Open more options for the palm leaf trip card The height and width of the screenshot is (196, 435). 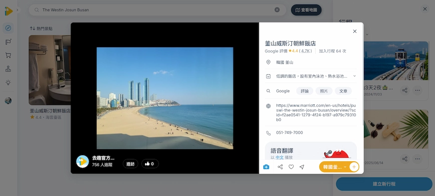(x=417, y=159)
